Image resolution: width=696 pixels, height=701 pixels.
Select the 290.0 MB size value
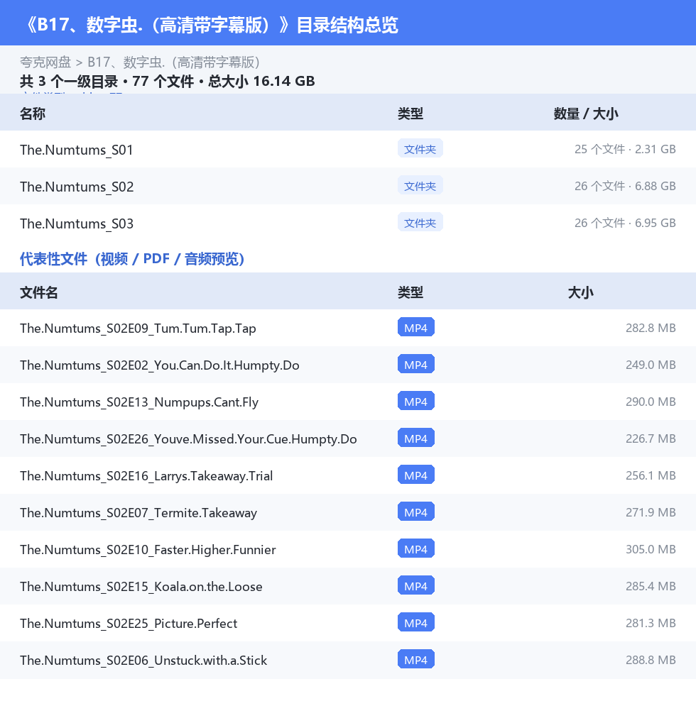(651, 402)
